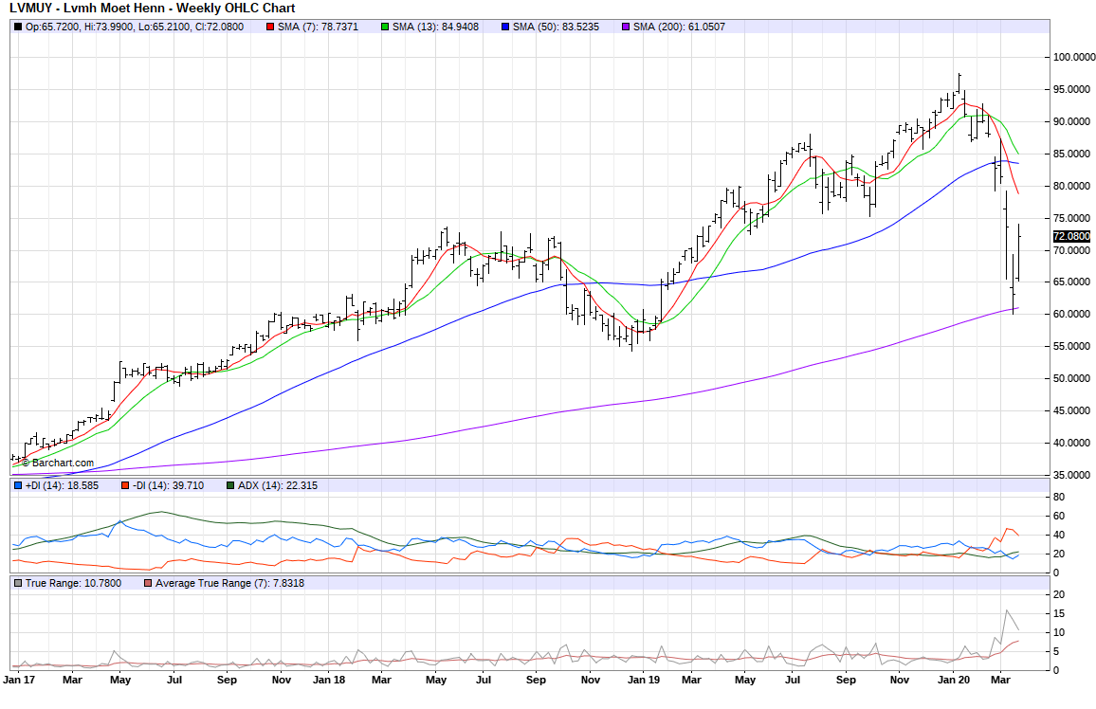
Task: Click the 100.0000 price axis label
Action: pos(1073,57)
